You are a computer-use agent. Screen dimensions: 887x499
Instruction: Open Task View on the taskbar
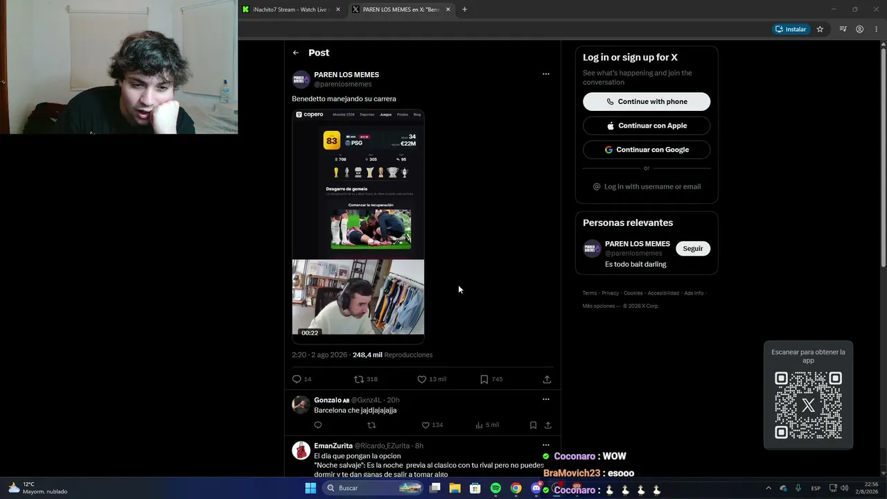[434, 488]
